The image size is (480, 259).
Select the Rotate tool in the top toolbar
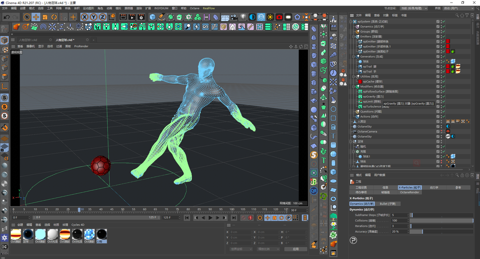[x=54, y=17]
